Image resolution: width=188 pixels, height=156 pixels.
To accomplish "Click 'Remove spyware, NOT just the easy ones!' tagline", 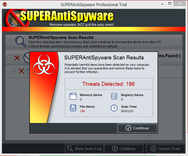I will point(82,25).
